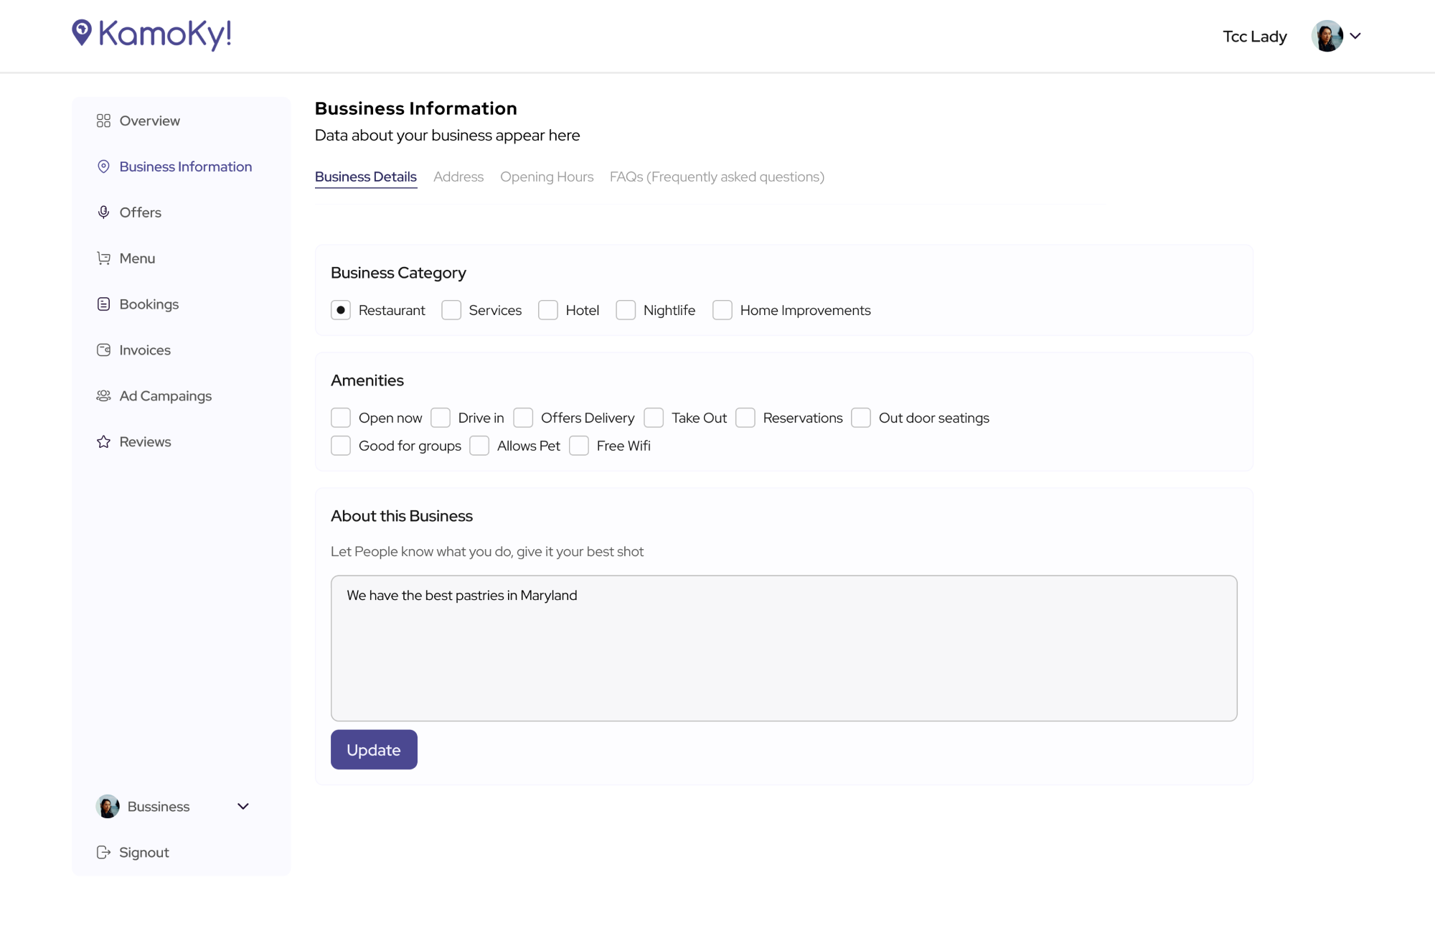Click the Reviews star icon
Image resolution: width=1435 pixels, height=928 pixels.
[x=103, y=442]
